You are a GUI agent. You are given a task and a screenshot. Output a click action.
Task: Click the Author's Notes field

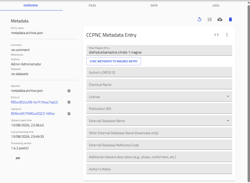point(159,169)
